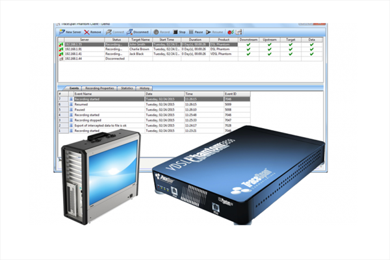Click the info icon beside Recording stopped
This screenshot has width=390, height=260.
(71, 120)
